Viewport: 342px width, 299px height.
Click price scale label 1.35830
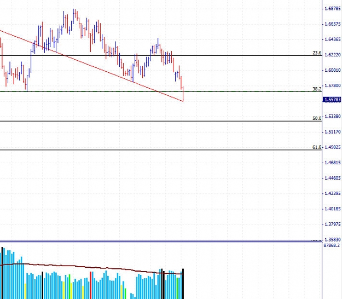pyautogui.click(x=333, y=240)
